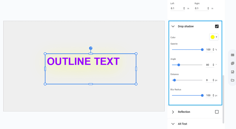Click the Left padding stepper arrows
Screen dimensions: 236x129
(x=184, y=9)
